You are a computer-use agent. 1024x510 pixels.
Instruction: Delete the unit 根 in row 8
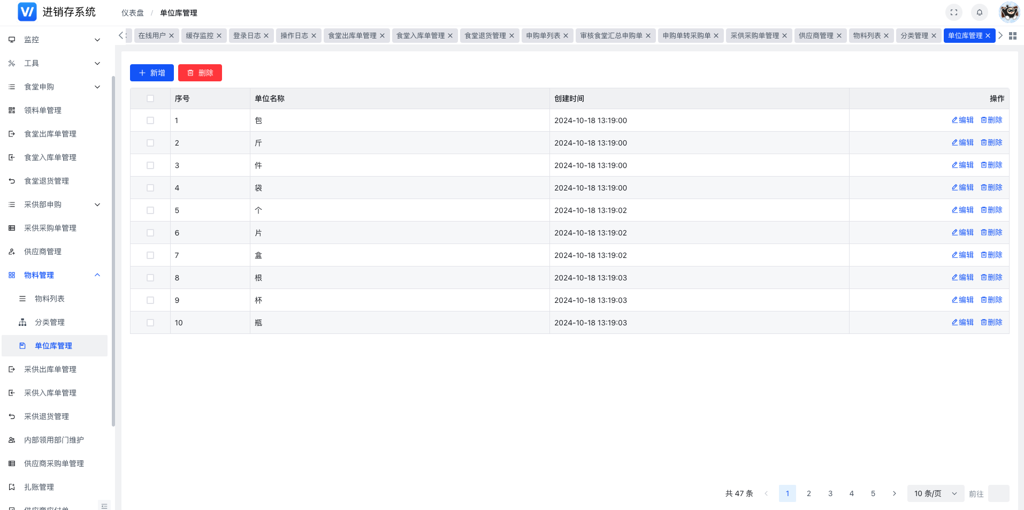point(991,278)
